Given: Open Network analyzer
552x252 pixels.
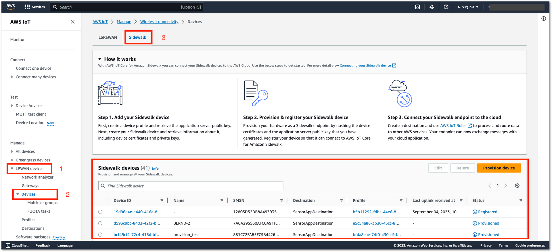Looking at the screenshot, I should coord(38,177).
